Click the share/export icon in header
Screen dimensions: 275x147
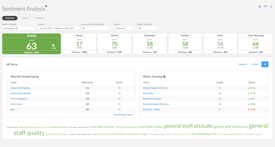point(265,7)
